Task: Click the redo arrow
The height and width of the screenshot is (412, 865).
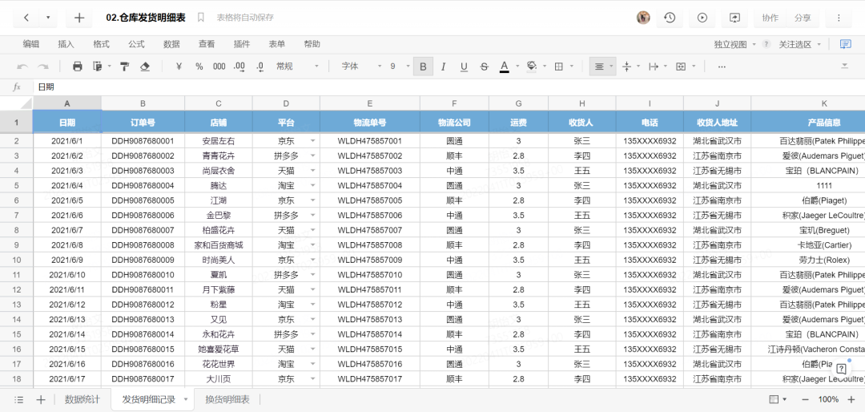Action: pos(42,67)
